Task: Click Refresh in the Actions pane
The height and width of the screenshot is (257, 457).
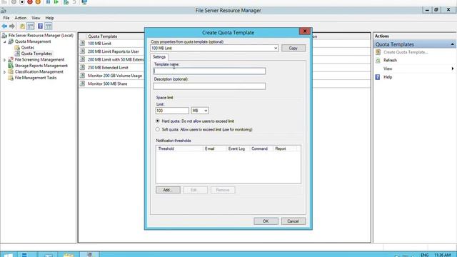Action: (x=390, y=60)
